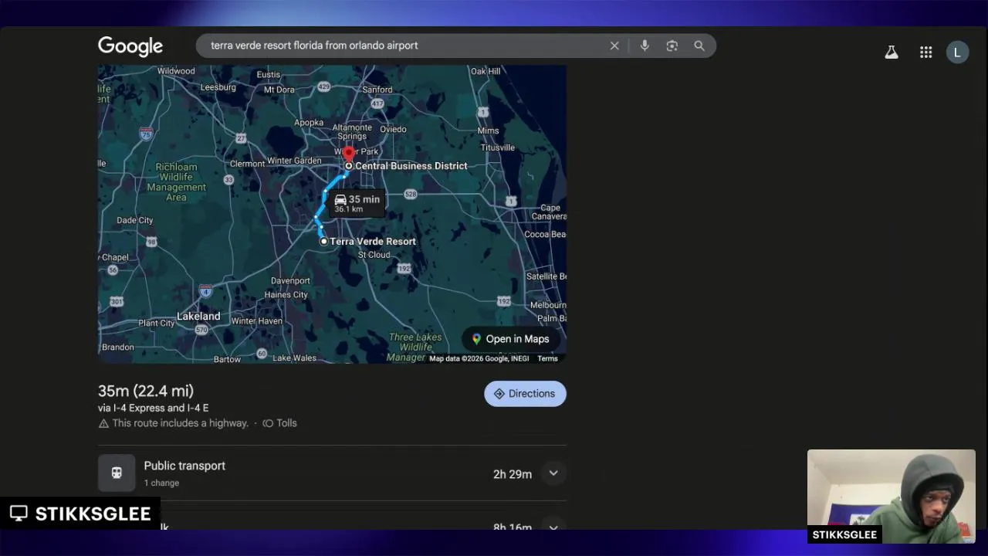988x556 pixels.
Task: Click the 2h 29m transit duration
Action: (513, 474)
